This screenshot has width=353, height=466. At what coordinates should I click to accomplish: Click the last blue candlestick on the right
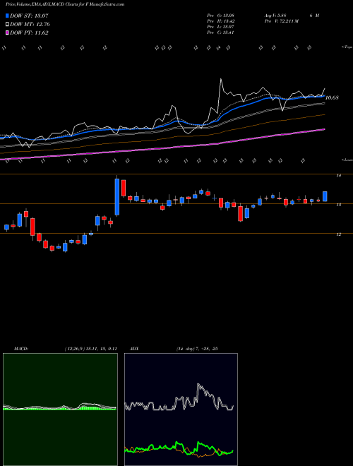325,196
